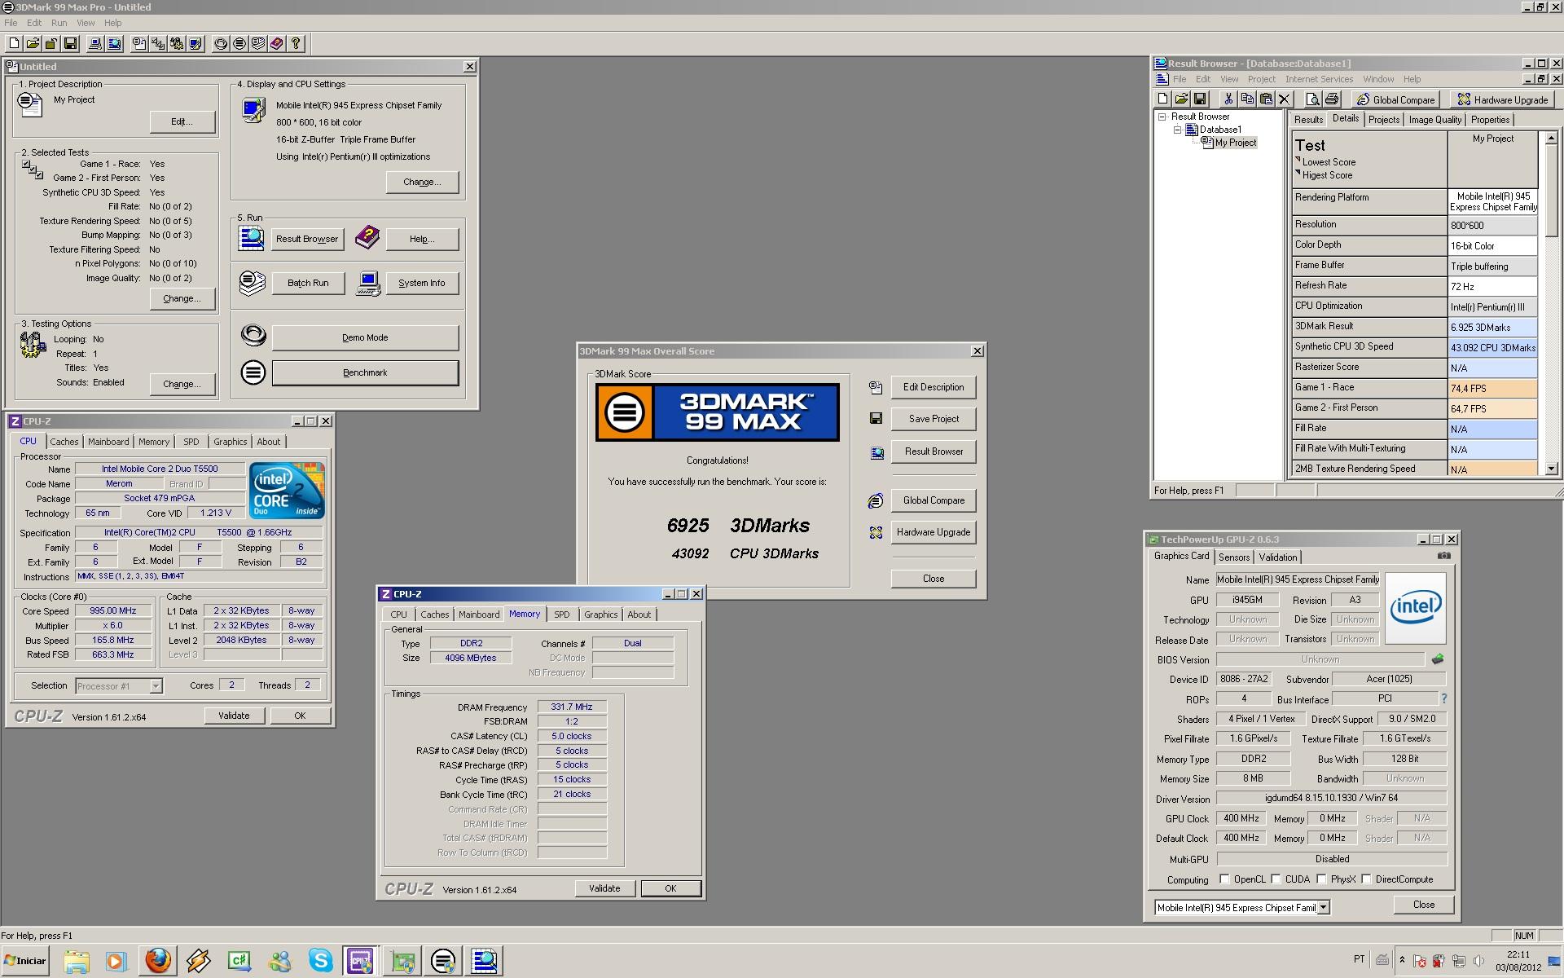
Task: Click Cut scissors icon in Result Browser
Action: click(x=1228, y=99)
